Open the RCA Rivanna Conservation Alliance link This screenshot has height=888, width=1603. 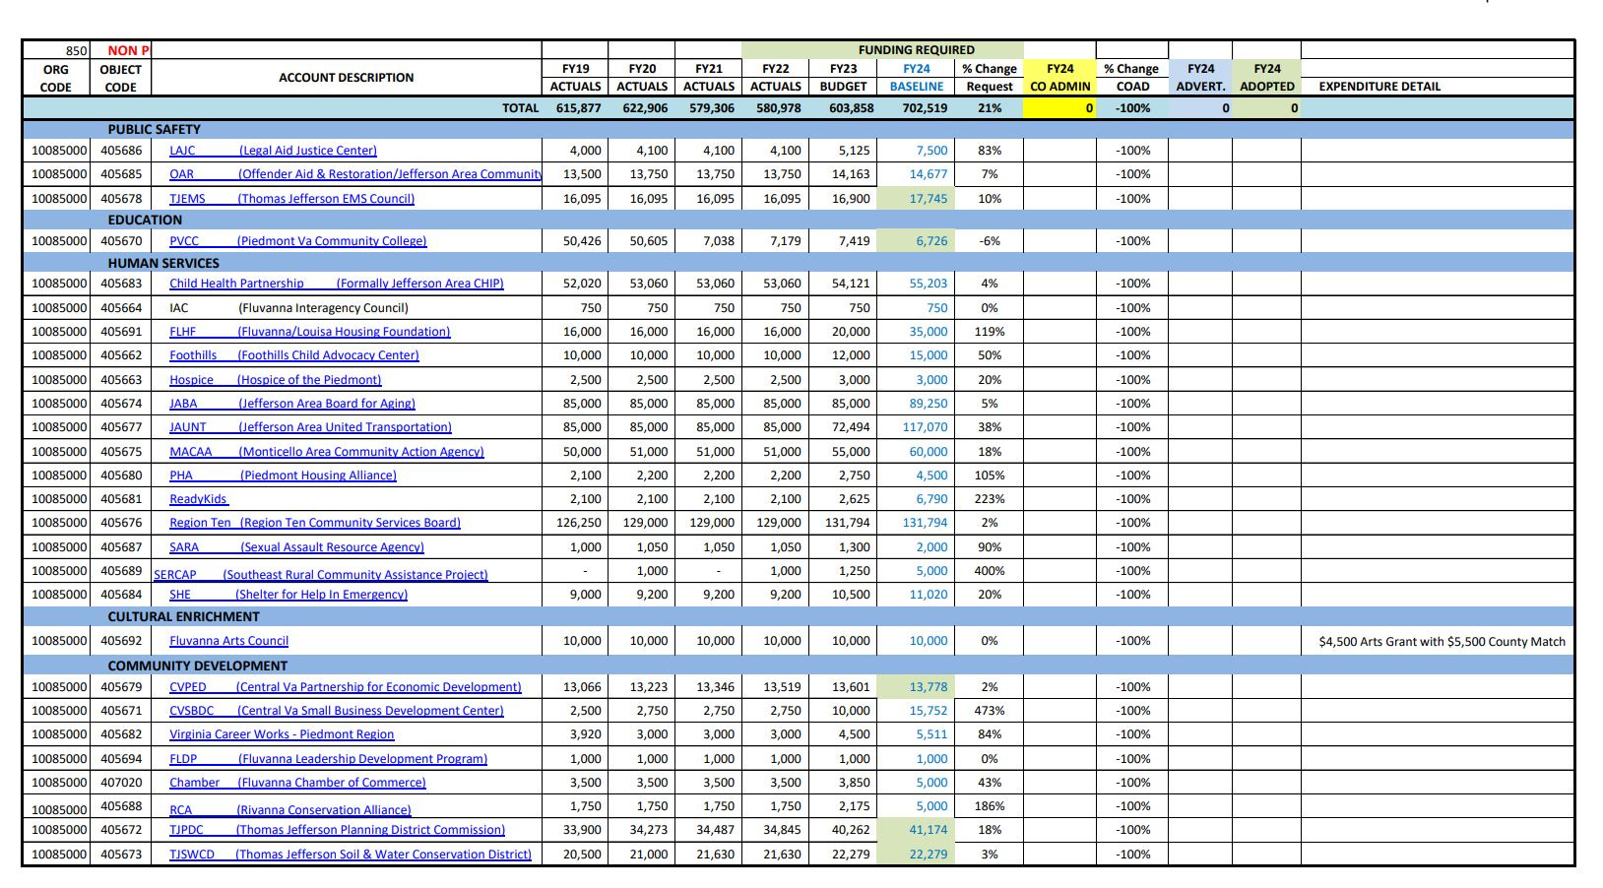289,810
